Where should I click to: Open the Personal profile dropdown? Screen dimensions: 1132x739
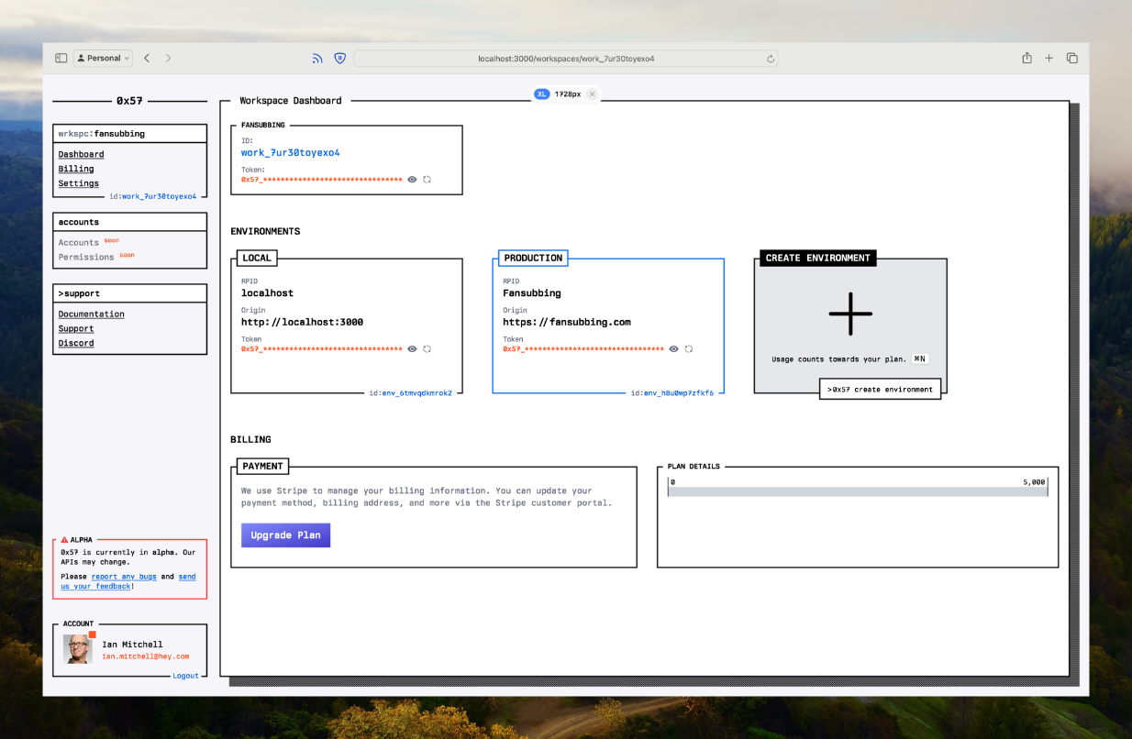(x=103, y=58)
